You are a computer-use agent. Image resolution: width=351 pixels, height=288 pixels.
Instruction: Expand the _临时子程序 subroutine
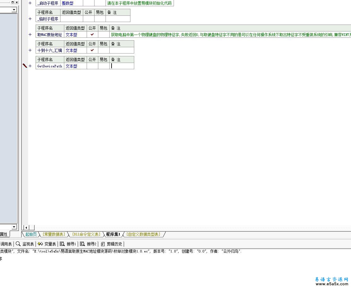pyautogui.click(x=30, y=19)
